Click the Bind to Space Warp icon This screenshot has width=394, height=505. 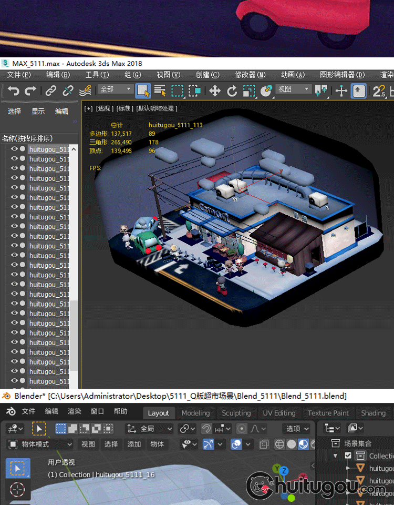tap(85, 91)
